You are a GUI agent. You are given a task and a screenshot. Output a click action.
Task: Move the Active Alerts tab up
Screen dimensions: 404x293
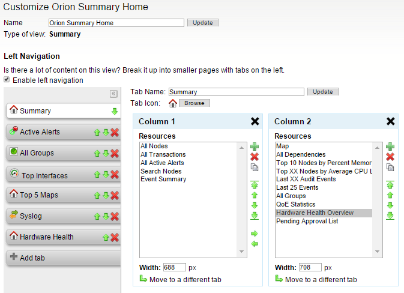(x=97, y=133)
